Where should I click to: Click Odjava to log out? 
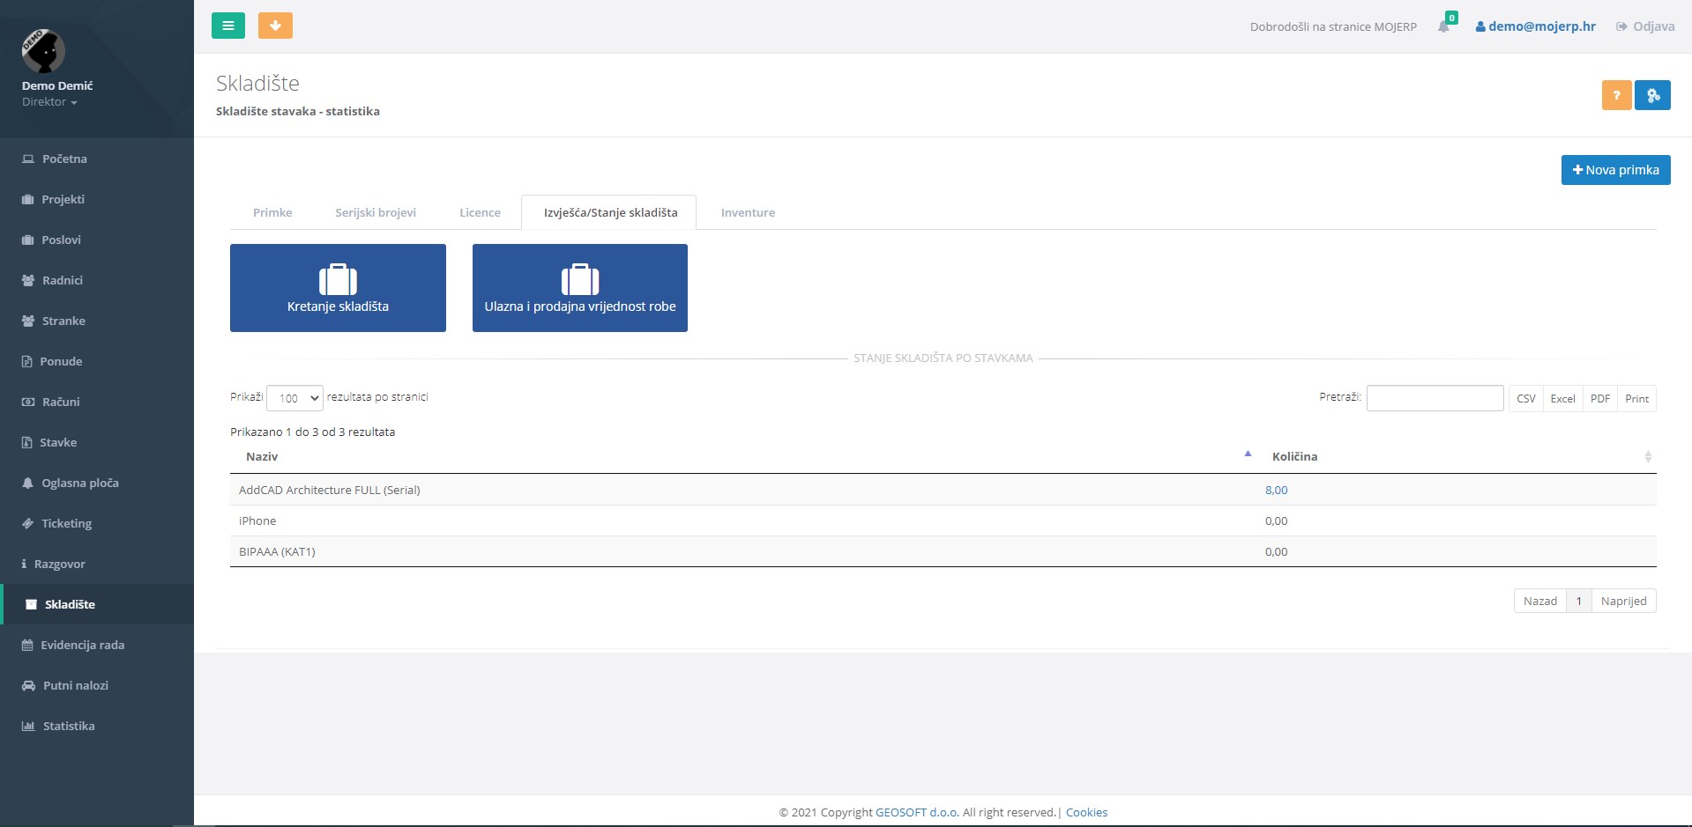(1645, 26)
